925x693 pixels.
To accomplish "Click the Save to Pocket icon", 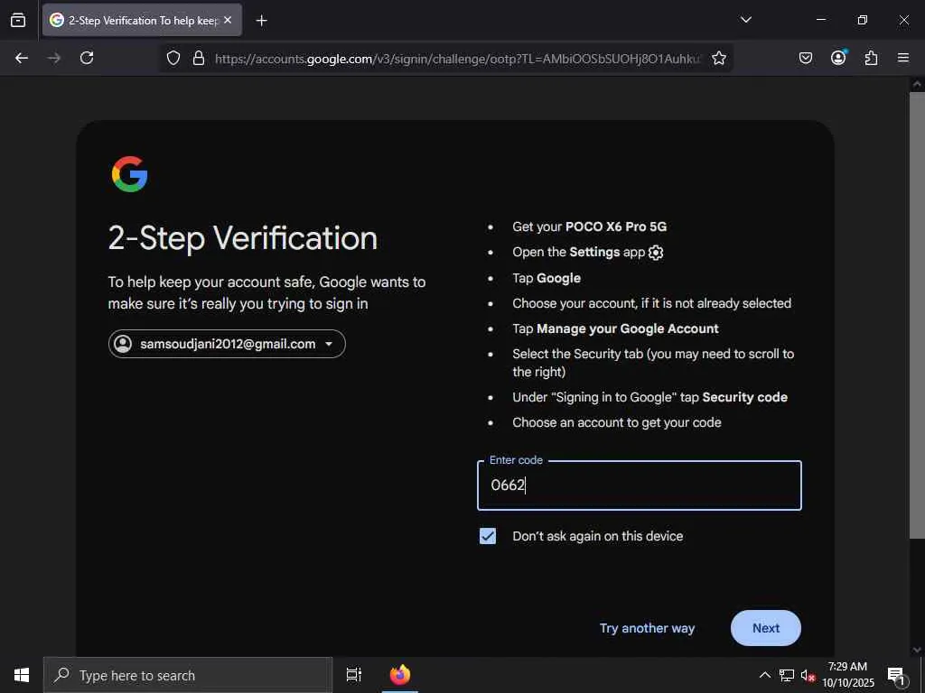I will 806,58.
